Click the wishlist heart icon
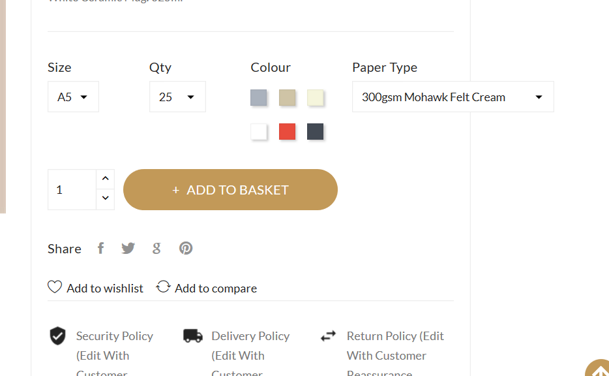Screen dimensions: 609x376 55,287
